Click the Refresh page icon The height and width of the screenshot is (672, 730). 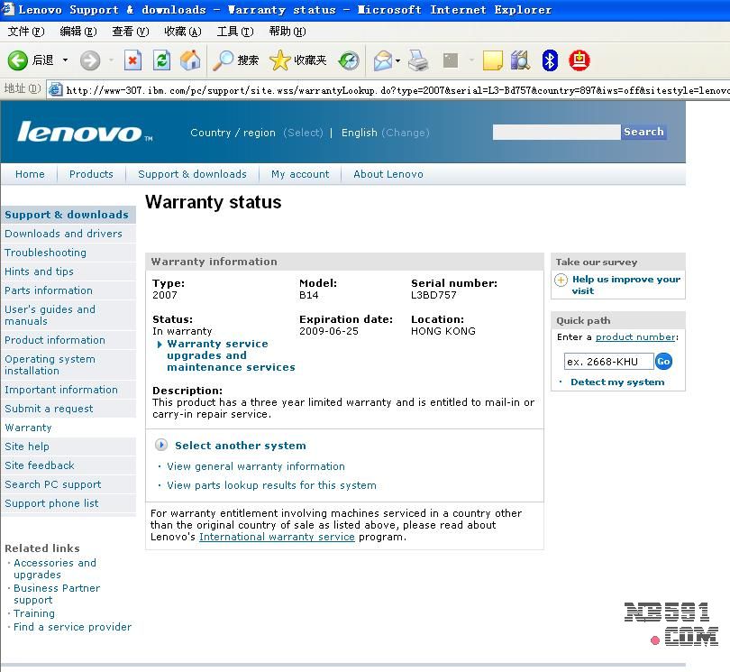tap(161, 60)
